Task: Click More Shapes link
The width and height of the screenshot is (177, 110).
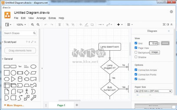Action: coord(14,105)
